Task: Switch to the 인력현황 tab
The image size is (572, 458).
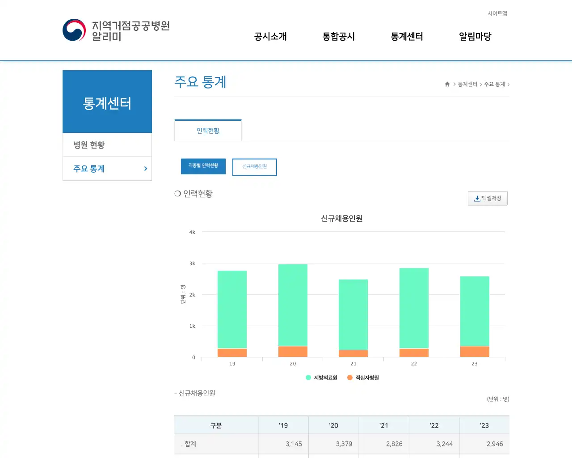Action: 208,130
